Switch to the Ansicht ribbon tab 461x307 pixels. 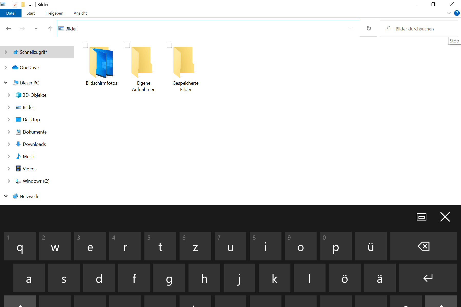[x=80, y=13]
